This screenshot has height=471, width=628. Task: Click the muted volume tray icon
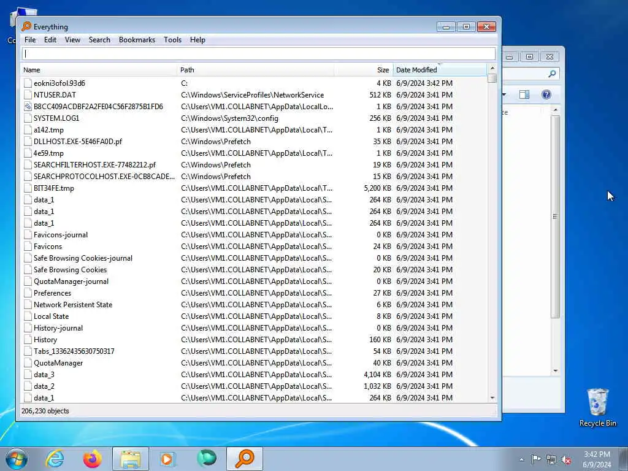point(566,460)
